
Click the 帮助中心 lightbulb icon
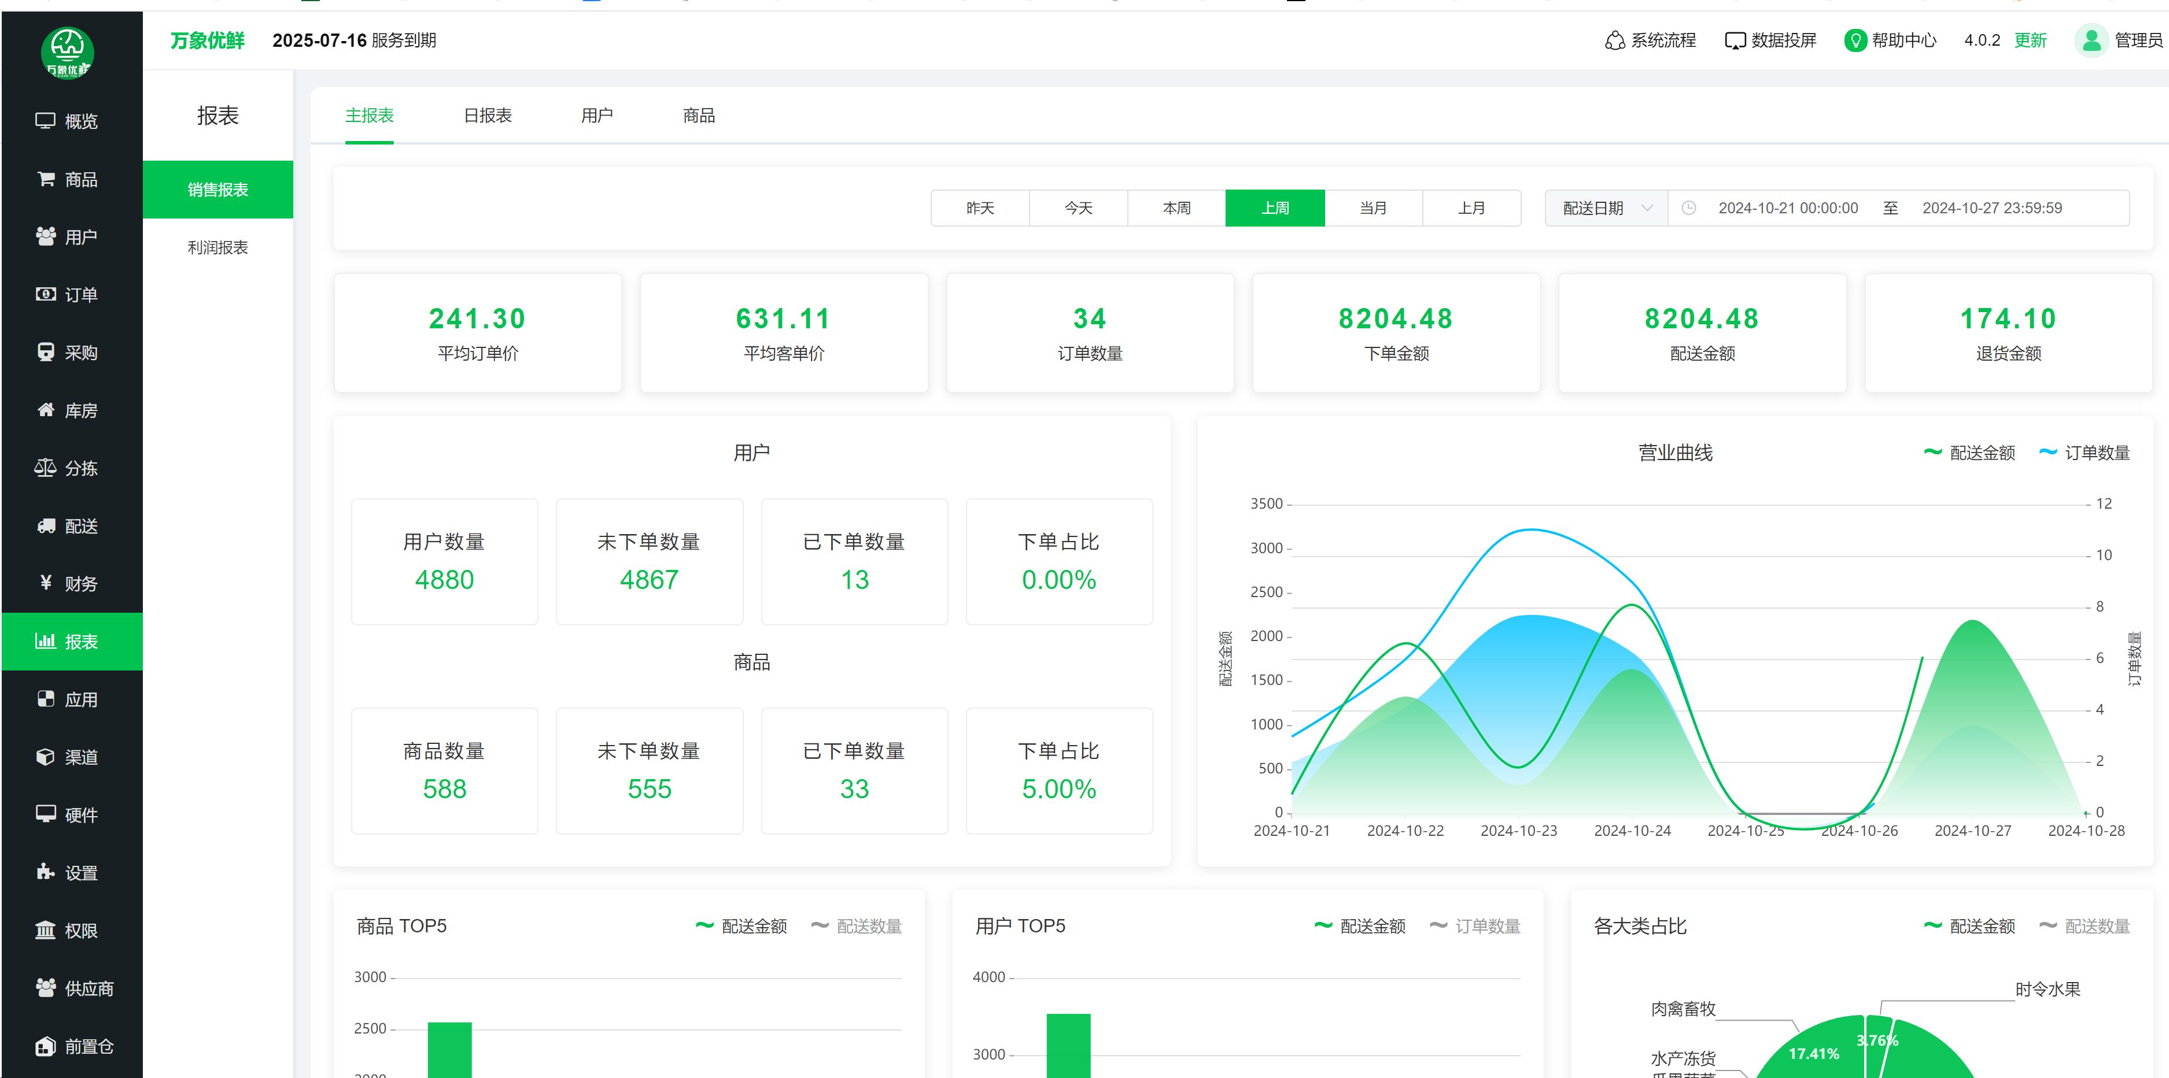coord(1855,40)
